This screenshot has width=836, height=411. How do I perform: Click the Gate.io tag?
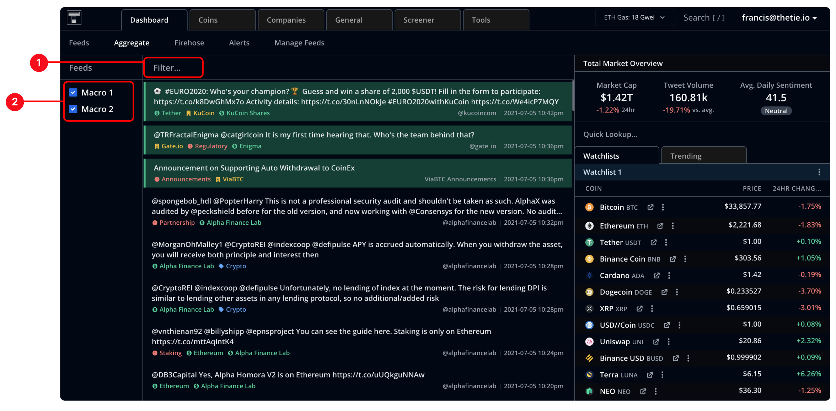click(x=169, y=146)
